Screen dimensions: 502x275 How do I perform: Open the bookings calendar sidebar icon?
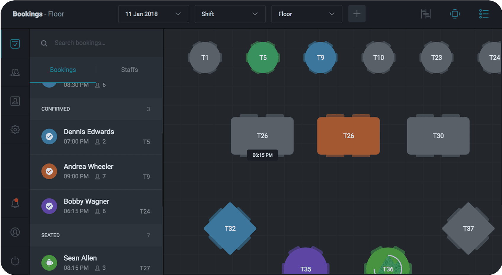(15, 44)
